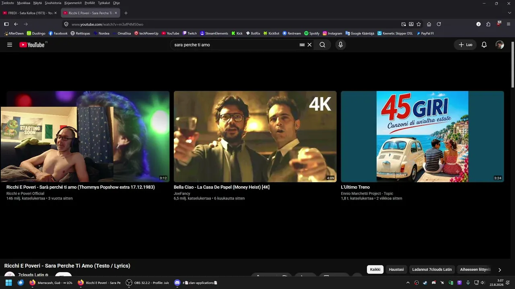Start voice search with the microphone

[x=340, y=45]
